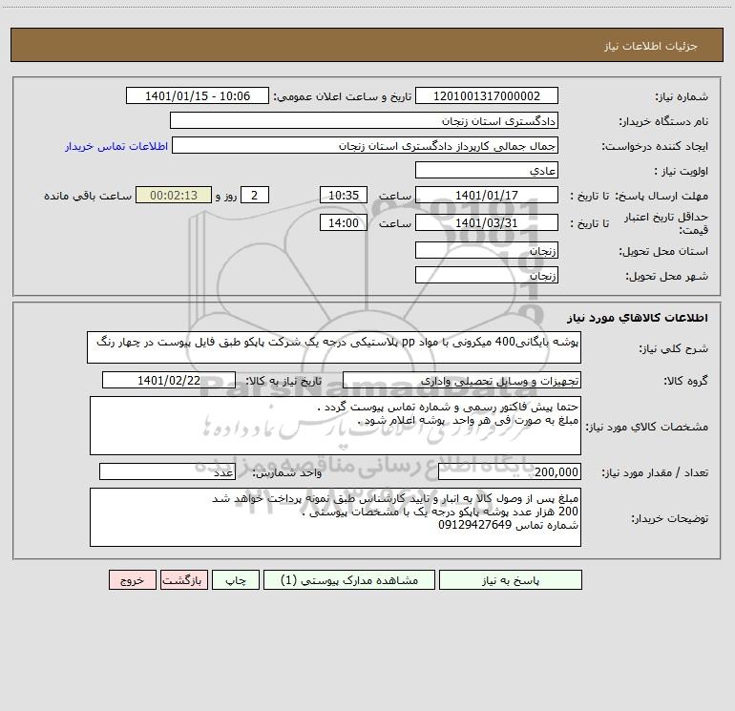
Task: Click label شماره نیاز
Action: click(x=682, y=97)
